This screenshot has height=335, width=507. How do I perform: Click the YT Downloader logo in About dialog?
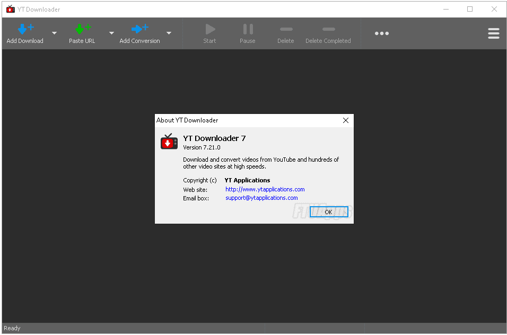(x=169, y=142)
